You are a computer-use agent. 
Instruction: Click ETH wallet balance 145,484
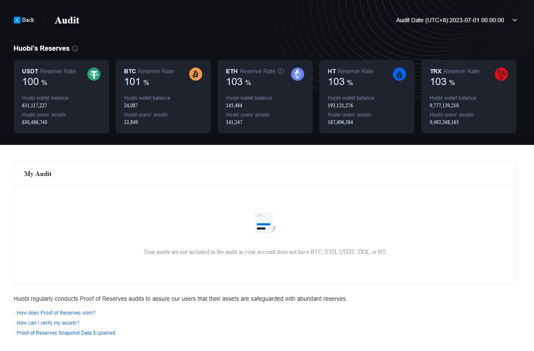click(x=234, y=106)
